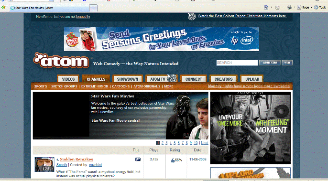Expand the Home button dropdown arrow
Screen dimensions: 328x181
(271, 8)
